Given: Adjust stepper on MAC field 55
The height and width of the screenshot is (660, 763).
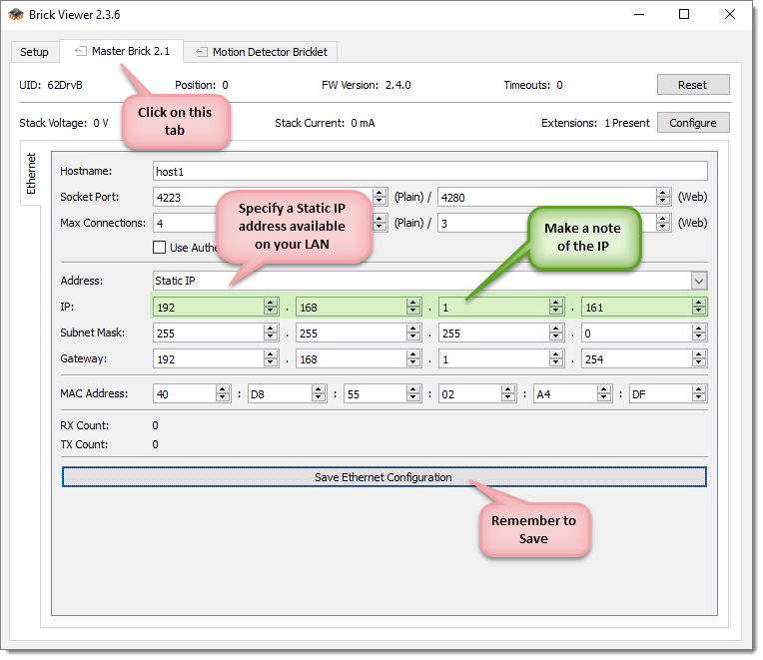Looking at the screenshot, I should pos(413,394).
